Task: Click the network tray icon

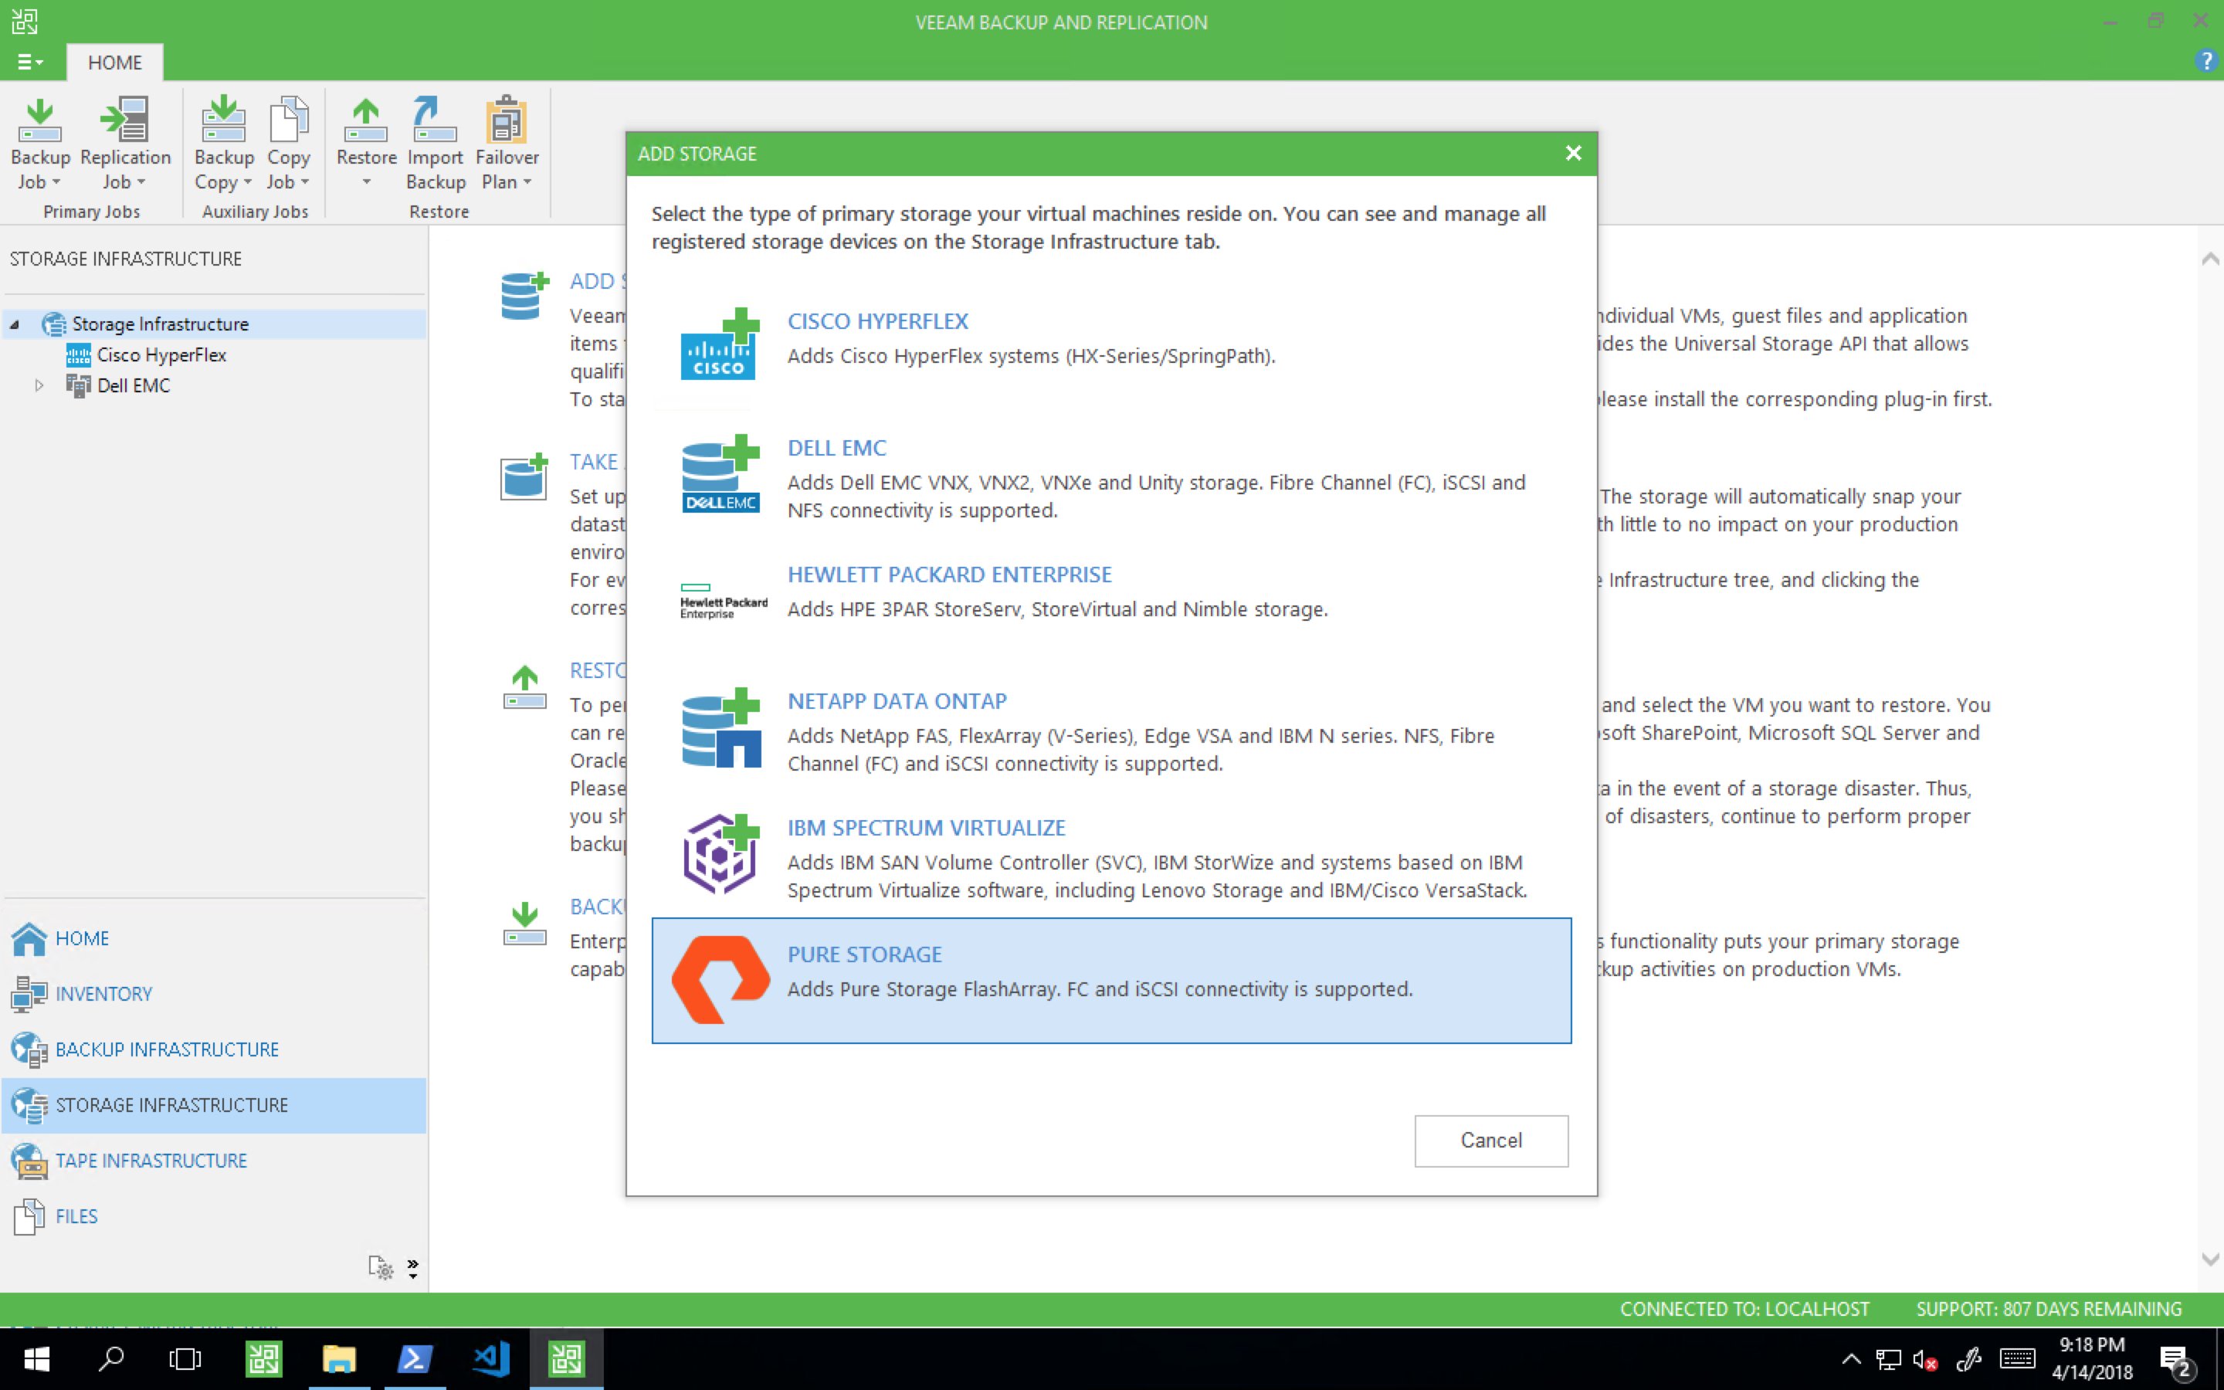Action: pyautogui.click(x=1887, y=1360)
